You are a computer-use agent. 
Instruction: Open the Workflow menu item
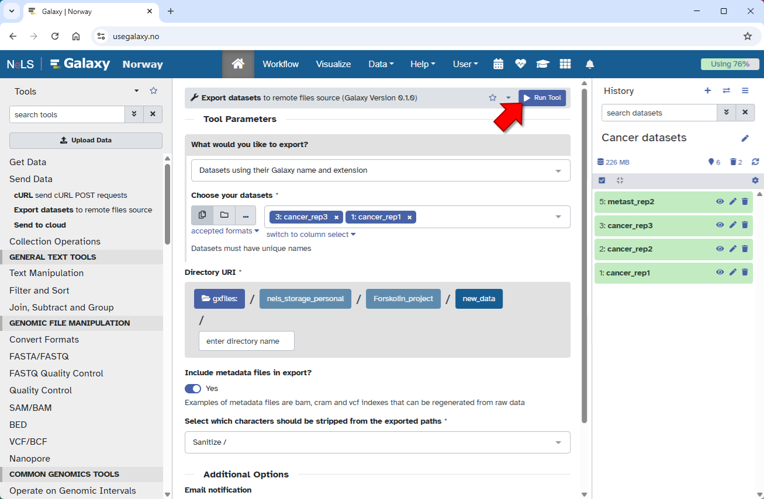281,64
